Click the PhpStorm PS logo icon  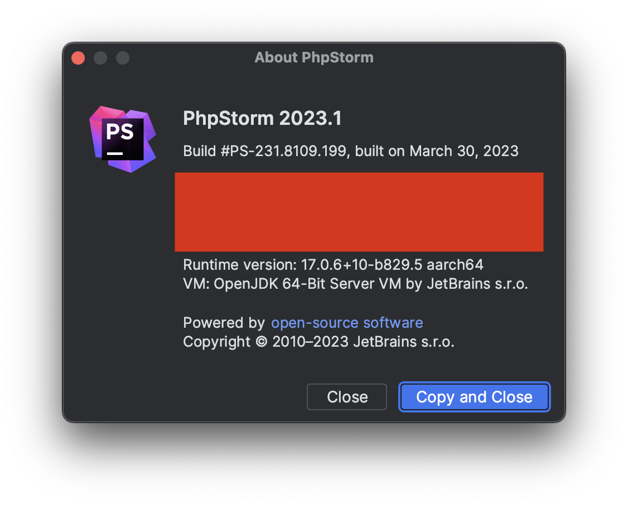point(123,139)
